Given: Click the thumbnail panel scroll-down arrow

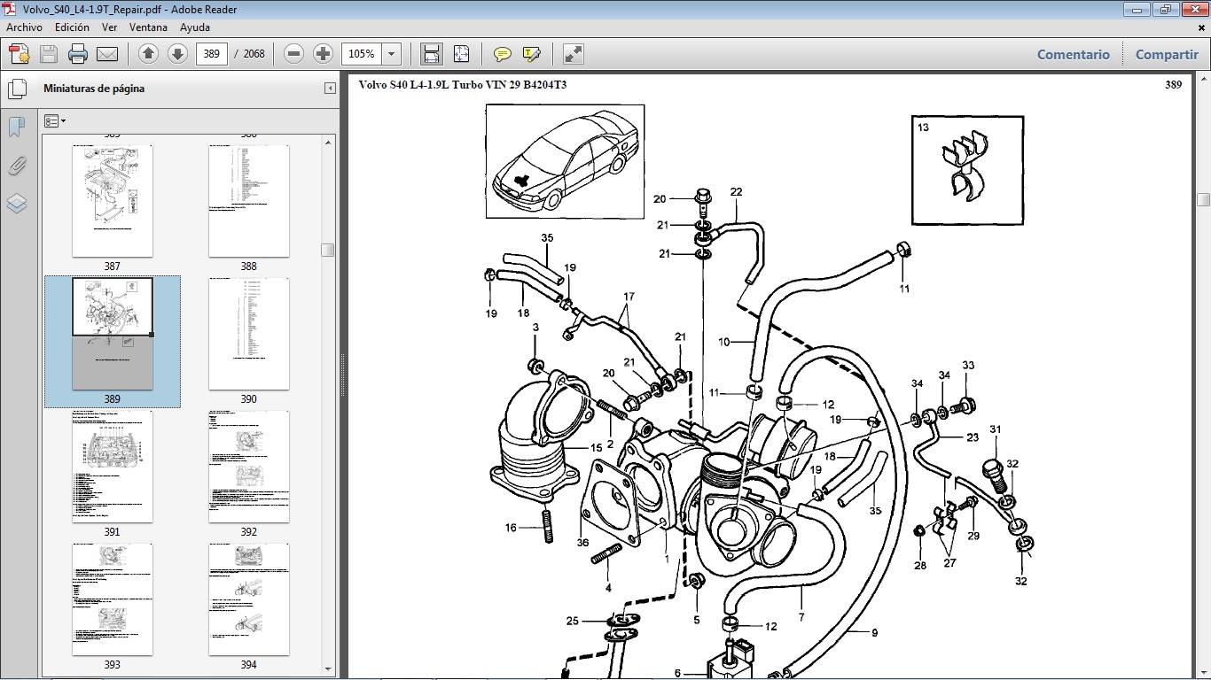Looking at the screenshot, I should [328, 668].
